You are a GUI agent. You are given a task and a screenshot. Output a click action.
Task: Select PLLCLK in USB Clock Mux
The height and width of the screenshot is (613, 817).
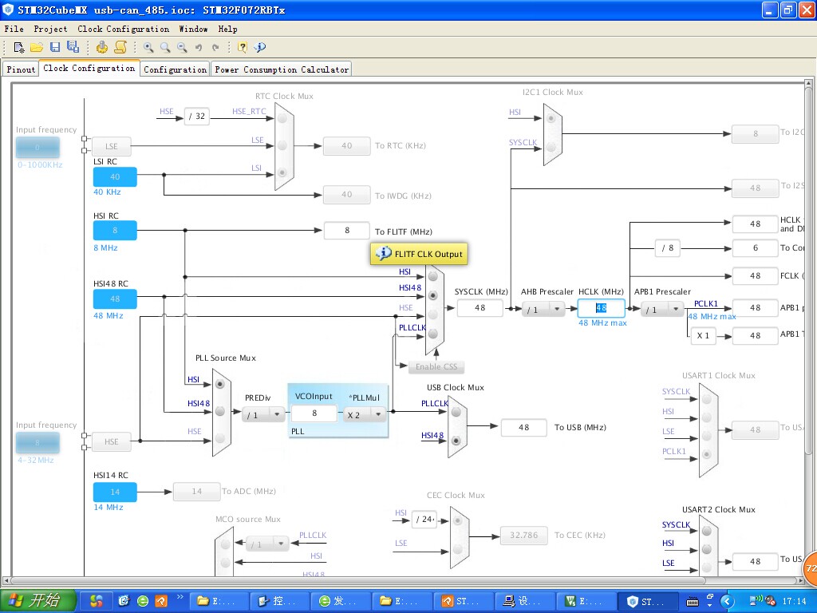(456, 412)
